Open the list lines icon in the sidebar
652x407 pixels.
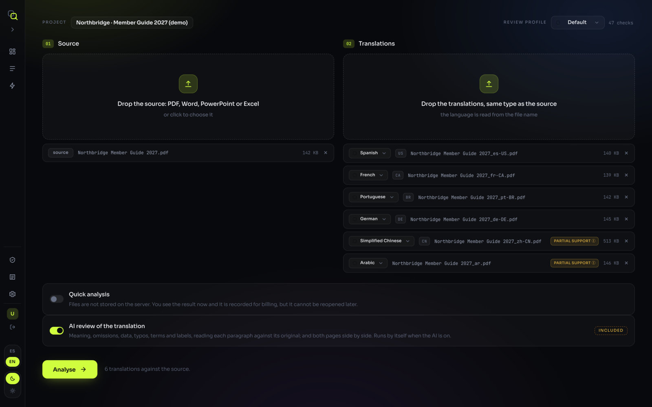coord(12,69)
